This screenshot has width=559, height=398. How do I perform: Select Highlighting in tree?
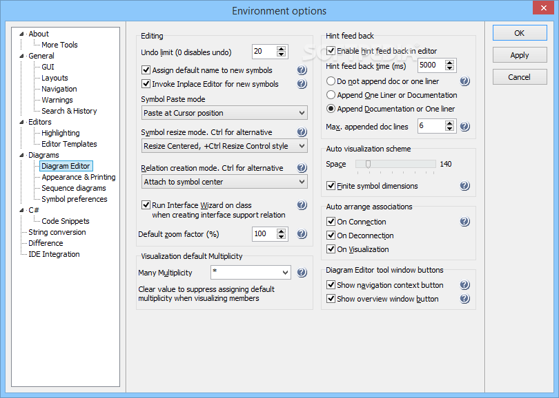pos(61,133)
